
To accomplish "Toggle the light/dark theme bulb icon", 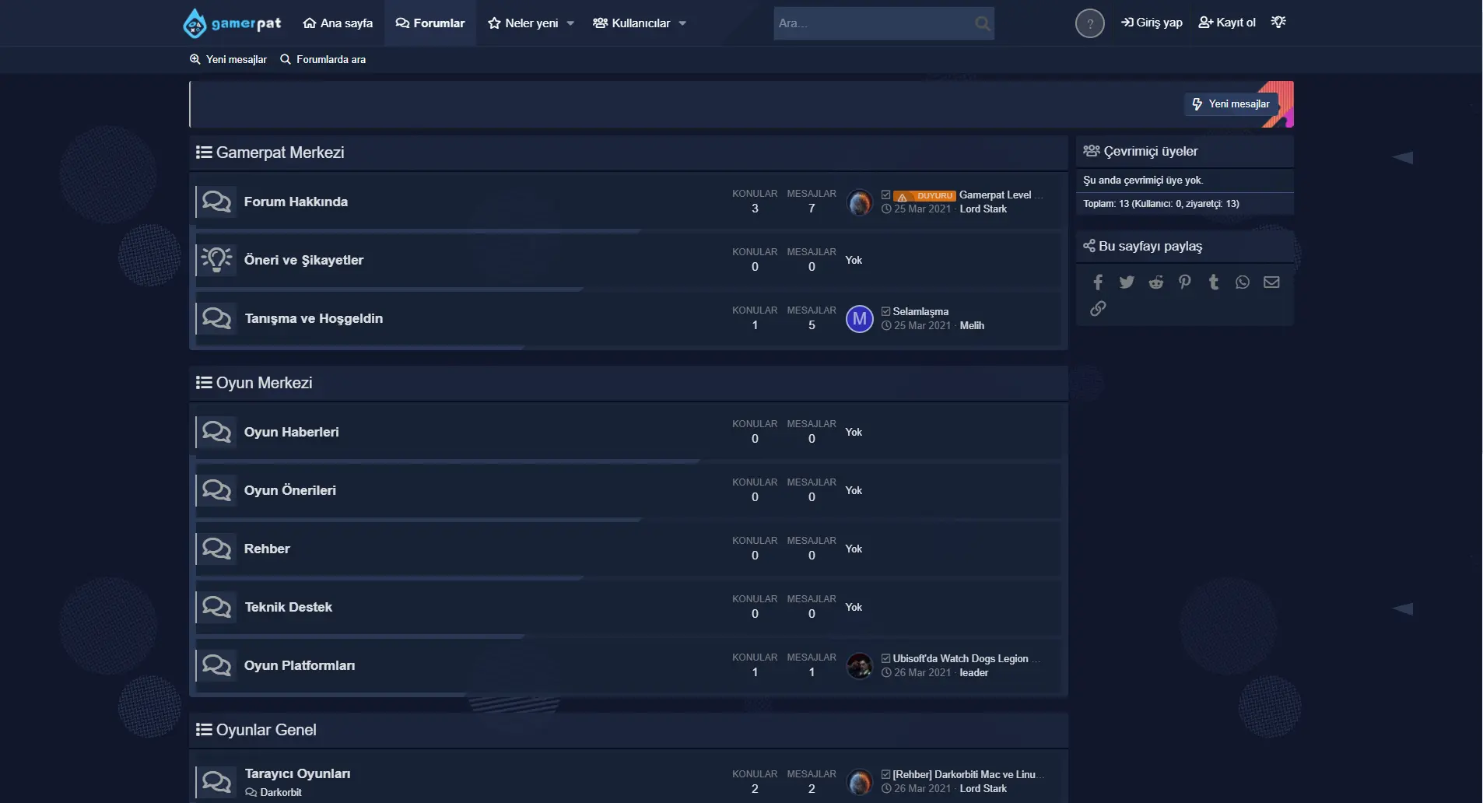I will (1278, 22).
